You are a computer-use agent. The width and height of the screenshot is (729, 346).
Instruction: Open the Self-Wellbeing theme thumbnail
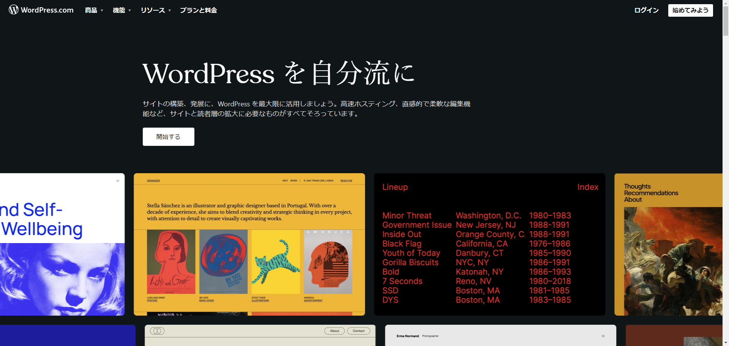[x=62, y=244]
